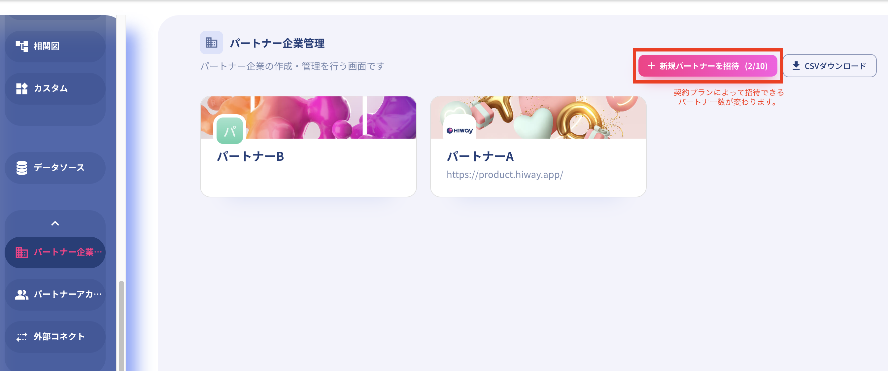Invite a new partner with 新規パートナーを招待
This screenshot has width=888, height=371.
click(708, 66)
